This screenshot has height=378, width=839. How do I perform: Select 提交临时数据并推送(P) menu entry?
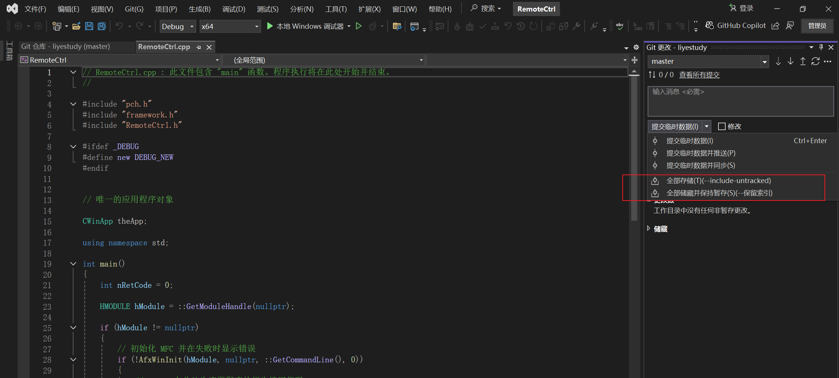point(742,153)
